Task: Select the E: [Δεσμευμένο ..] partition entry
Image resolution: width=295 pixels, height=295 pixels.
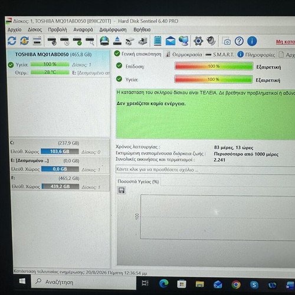Action: (60, 165)
